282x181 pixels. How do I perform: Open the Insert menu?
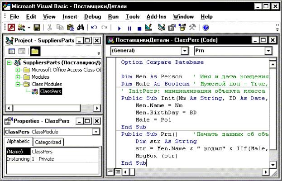tap(70, 17)
